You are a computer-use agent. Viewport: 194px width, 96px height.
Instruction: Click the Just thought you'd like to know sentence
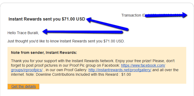[66, 41]
